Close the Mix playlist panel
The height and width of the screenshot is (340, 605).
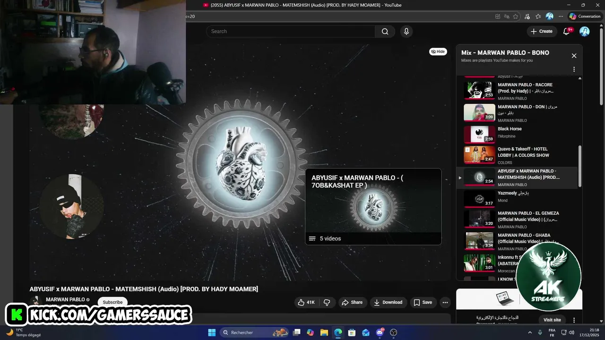click(574, 56)
